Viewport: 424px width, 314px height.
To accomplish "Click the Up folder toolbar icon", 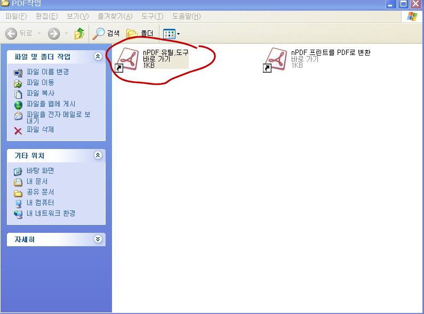I will (x=79, y=34).
